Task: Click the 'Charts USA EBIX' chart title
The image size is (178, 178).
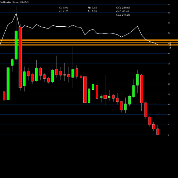Action: pos(20,2)
